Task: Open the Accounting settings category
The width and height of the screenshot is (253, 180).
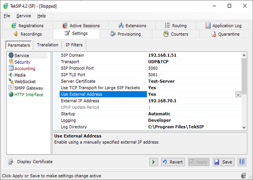Action: point(24,68)
